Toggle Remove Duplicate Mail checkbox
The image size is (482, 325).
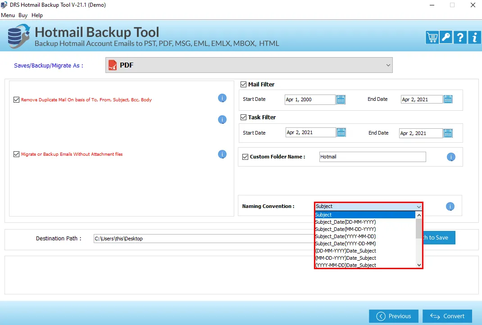tap(17, 99)
